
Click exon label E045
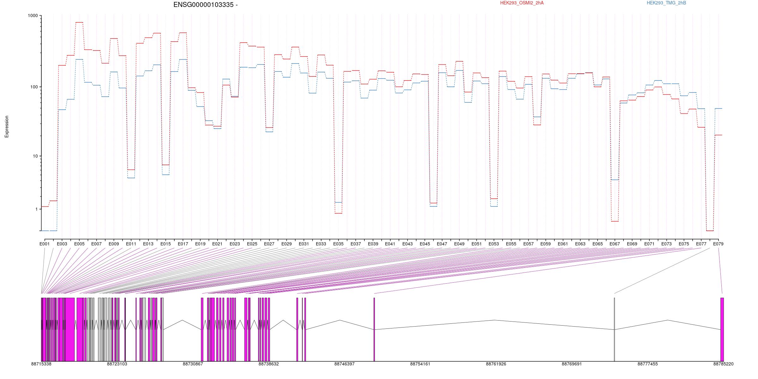click(x=425, y=244)
